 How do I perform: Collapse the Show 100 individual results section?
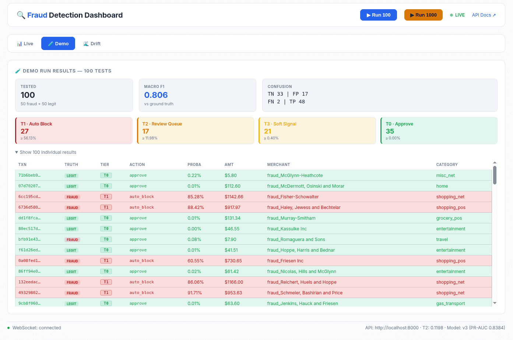(x=46, y=152)
